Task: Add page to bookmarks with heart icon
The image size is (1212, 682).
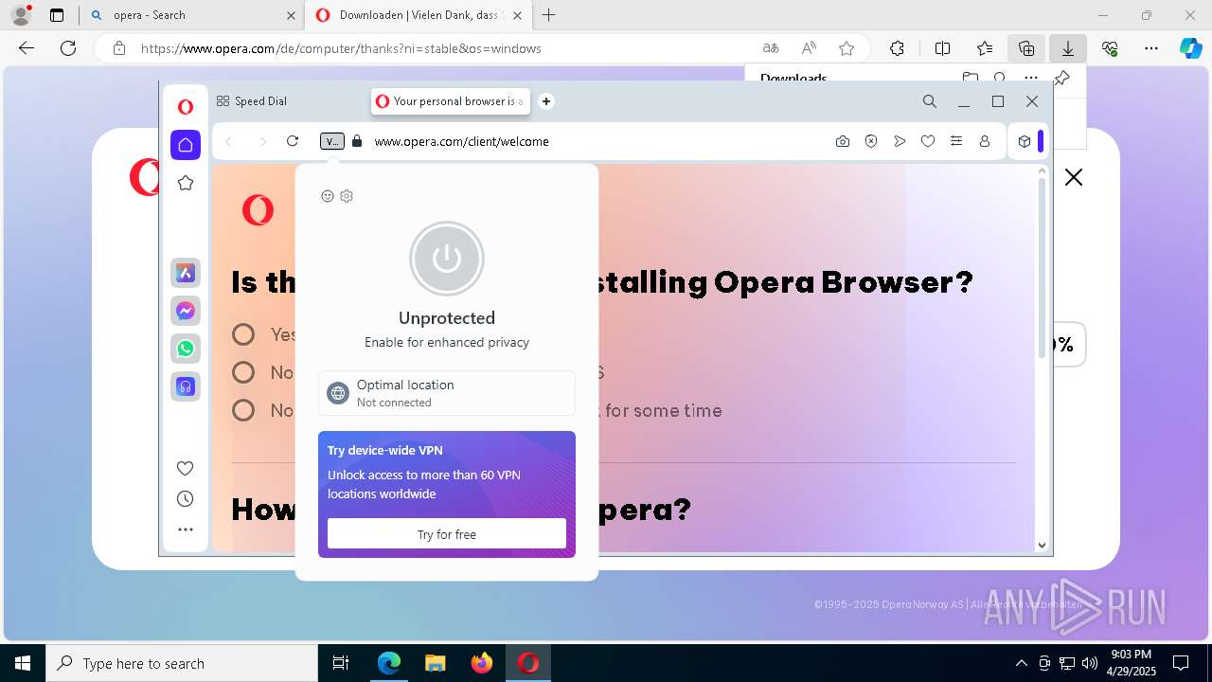Action: point(928,141)
